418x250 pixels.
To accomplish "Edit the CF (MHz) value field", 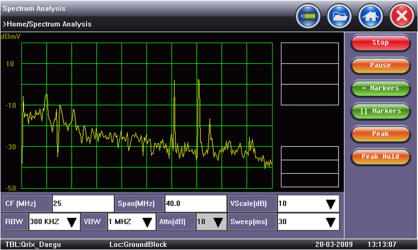I will coord(83,204).
